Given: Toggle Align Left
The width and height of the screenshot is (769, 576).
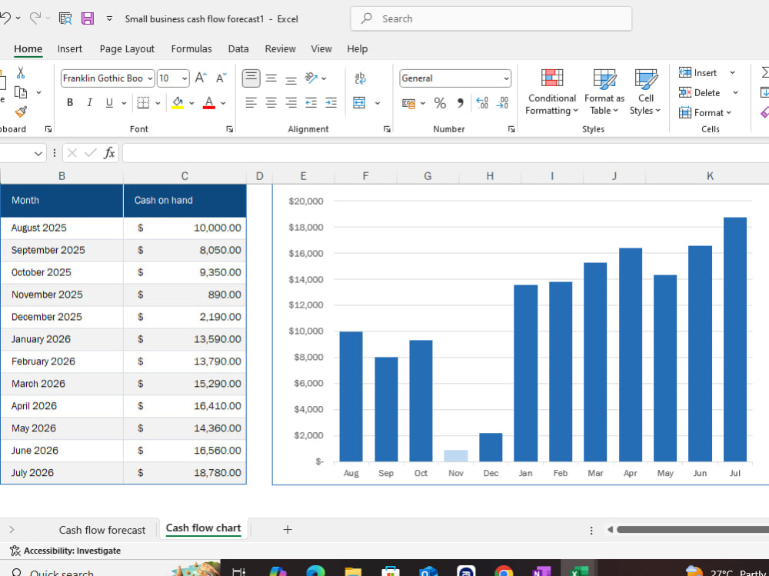Looking at the screenshot, I should coord(251,102).
